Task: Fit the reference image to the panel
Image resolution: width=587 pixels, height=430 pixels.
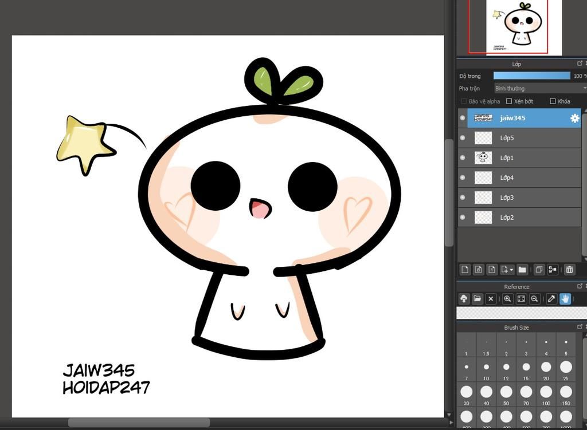Action: tap(521, 299)
